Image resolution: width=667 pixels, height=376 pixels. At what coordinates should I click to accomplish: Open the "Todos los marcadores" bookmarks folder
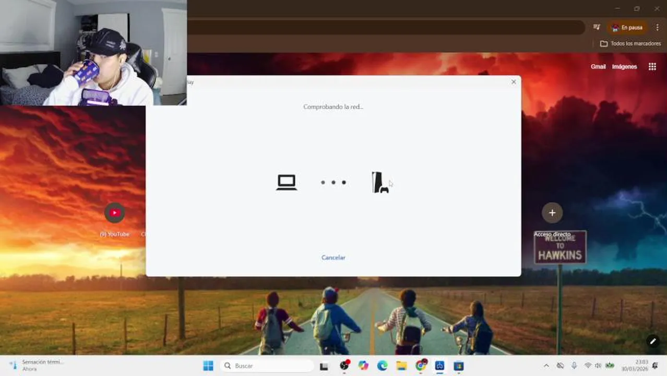coord(630,44)
